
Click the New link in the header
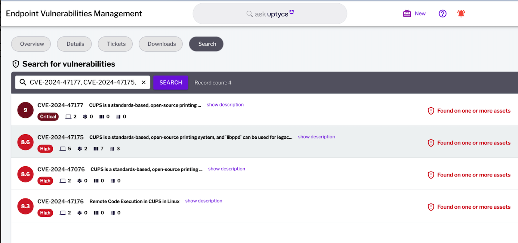(x=420, y=13)
